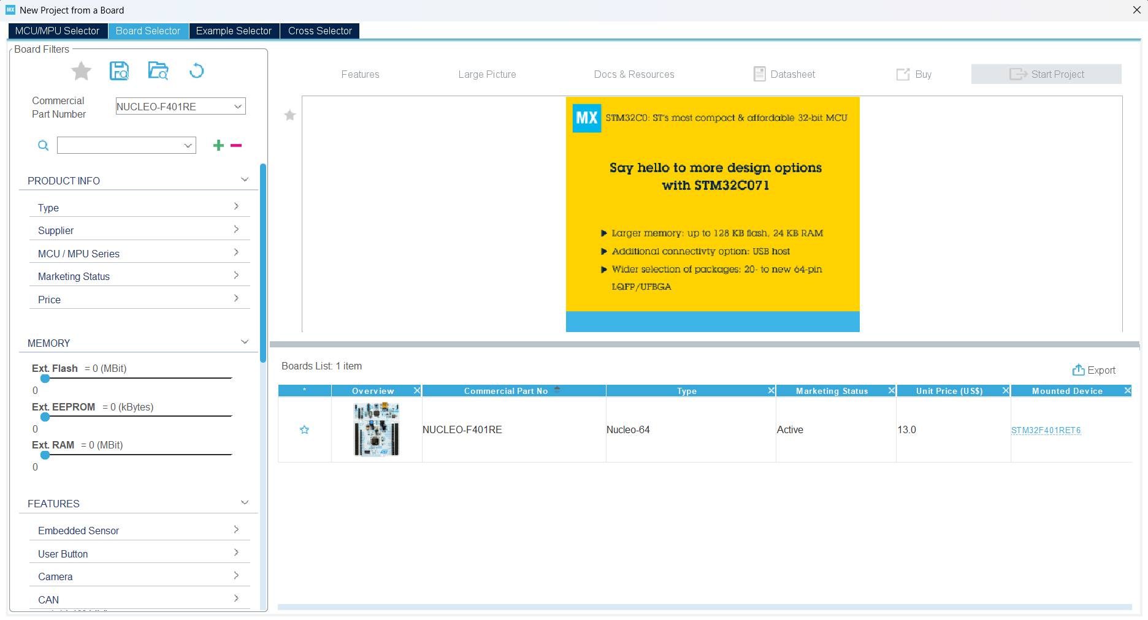Screen dimensions: 1148x620
Task: Click the magnifier search icon
Action: point(43,145)
